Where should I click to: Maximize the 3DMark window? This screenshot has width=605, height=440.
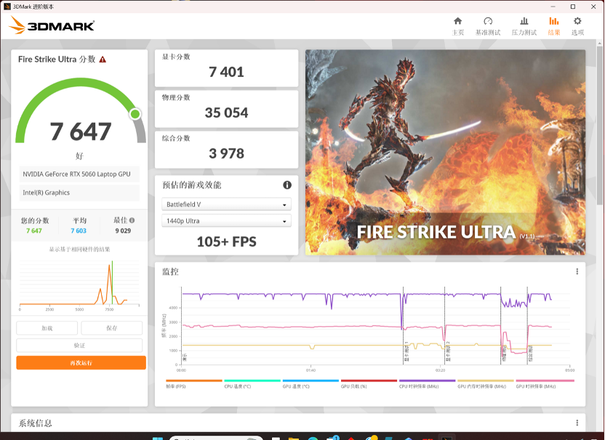click(573, 7)
